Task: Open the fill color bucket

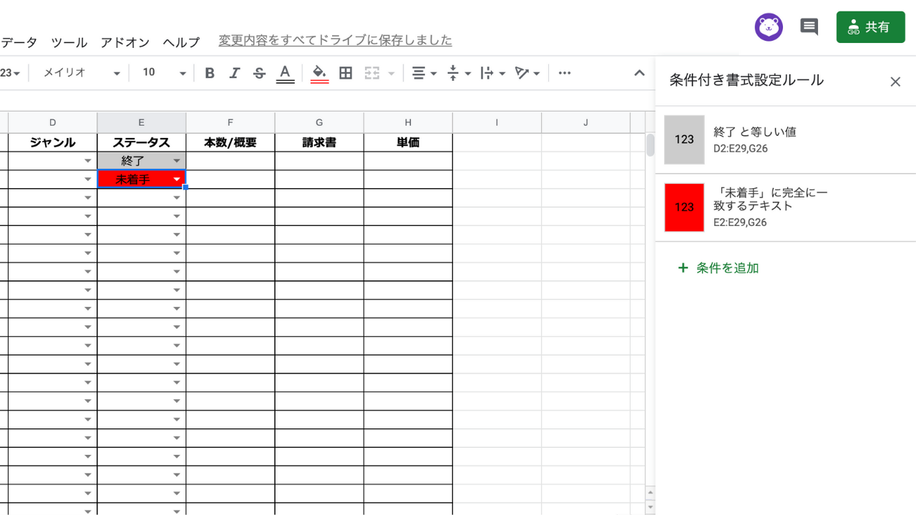Action: point(320,73)
